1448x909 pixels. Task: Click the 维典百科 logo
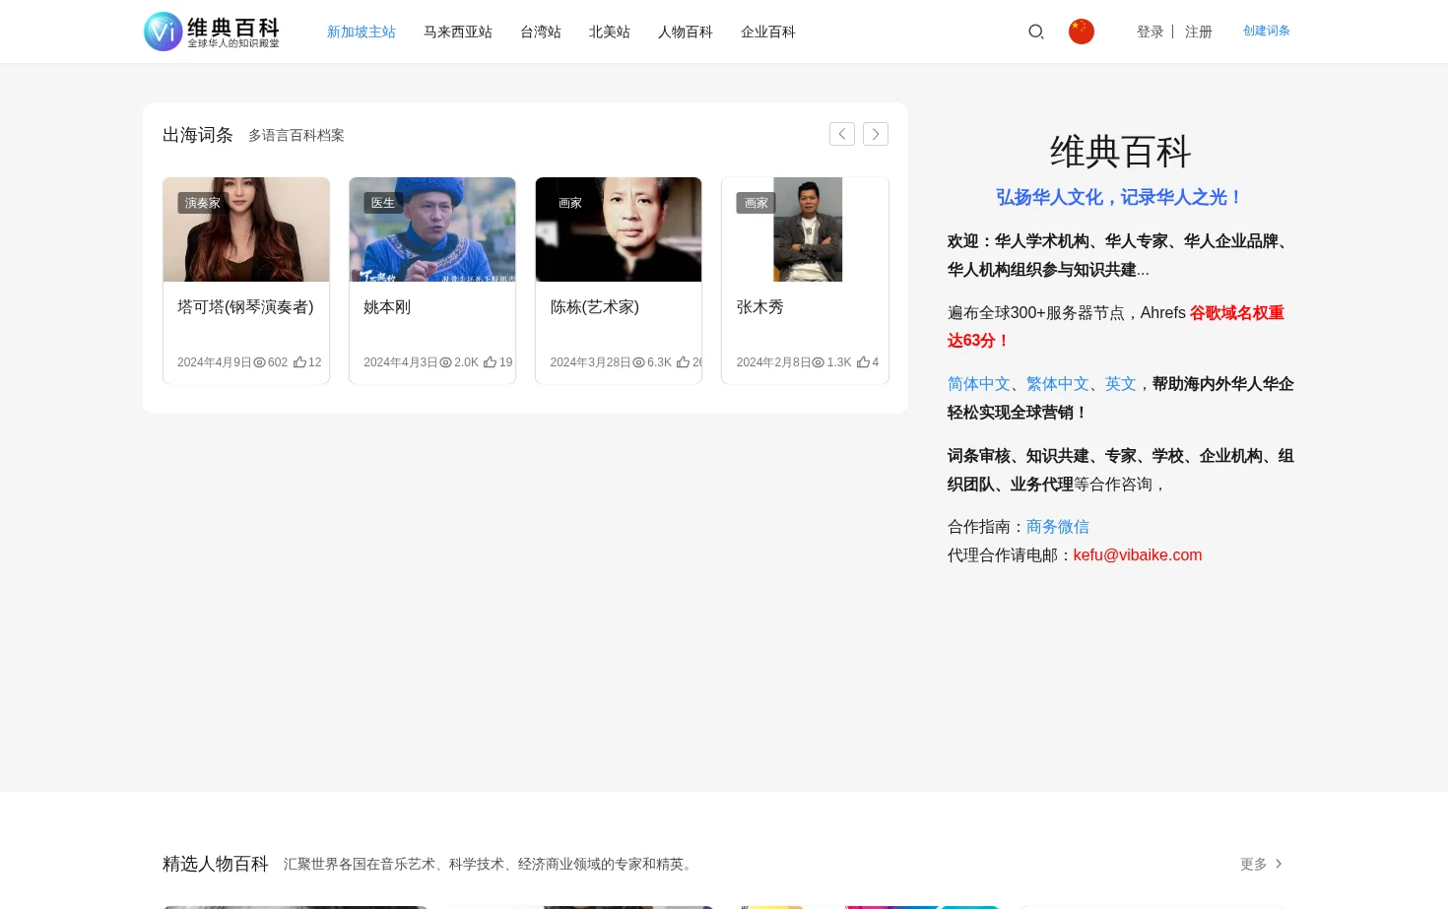(x=212, y=32)
